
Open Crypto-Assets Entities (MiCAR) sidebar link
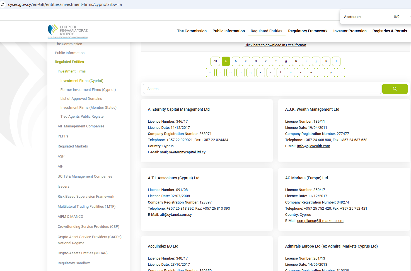click(82, 253)
